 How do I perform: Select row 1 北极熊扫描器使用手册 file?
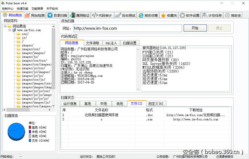(145, 115)
